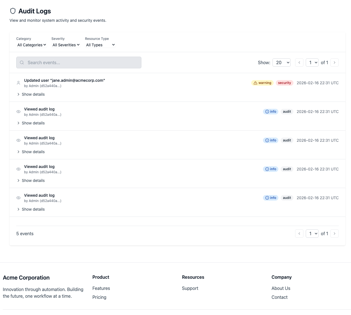Click the next-page arrow icon at the top
The image size is (351, 315).
pyautogui.click(x=335, y=62)
